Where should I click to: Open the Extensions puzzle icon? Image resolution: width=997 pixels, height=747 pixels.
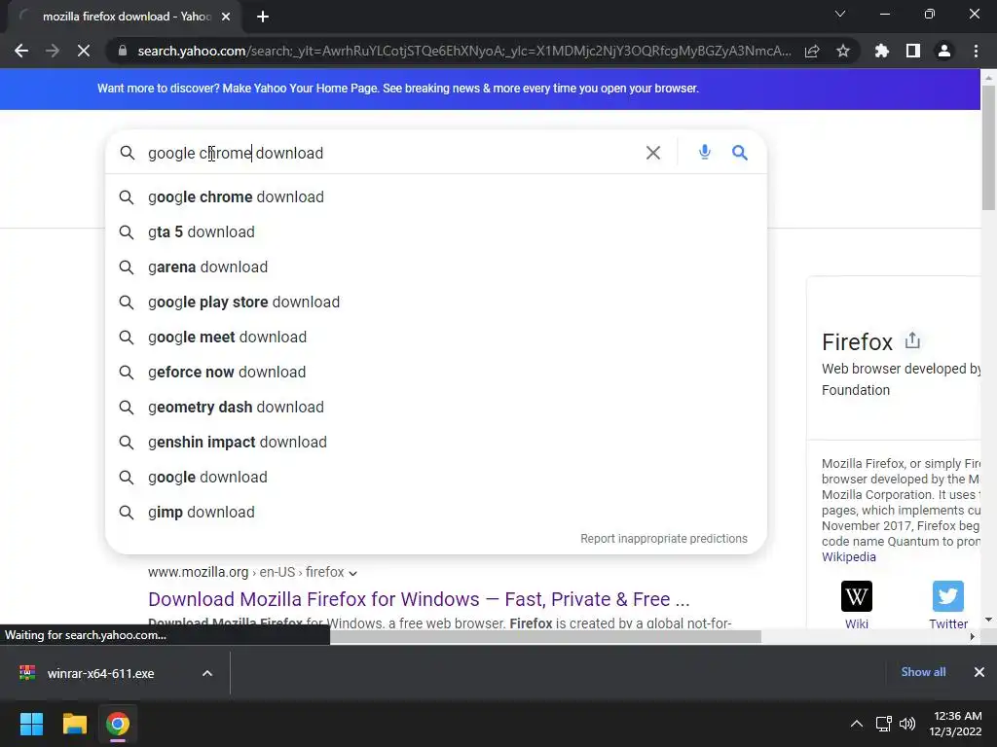tap(882, 51)
